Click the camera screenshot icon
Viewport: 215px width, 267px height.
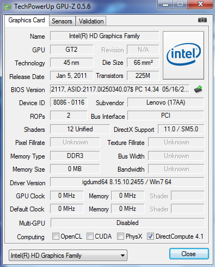pos(202,20)
